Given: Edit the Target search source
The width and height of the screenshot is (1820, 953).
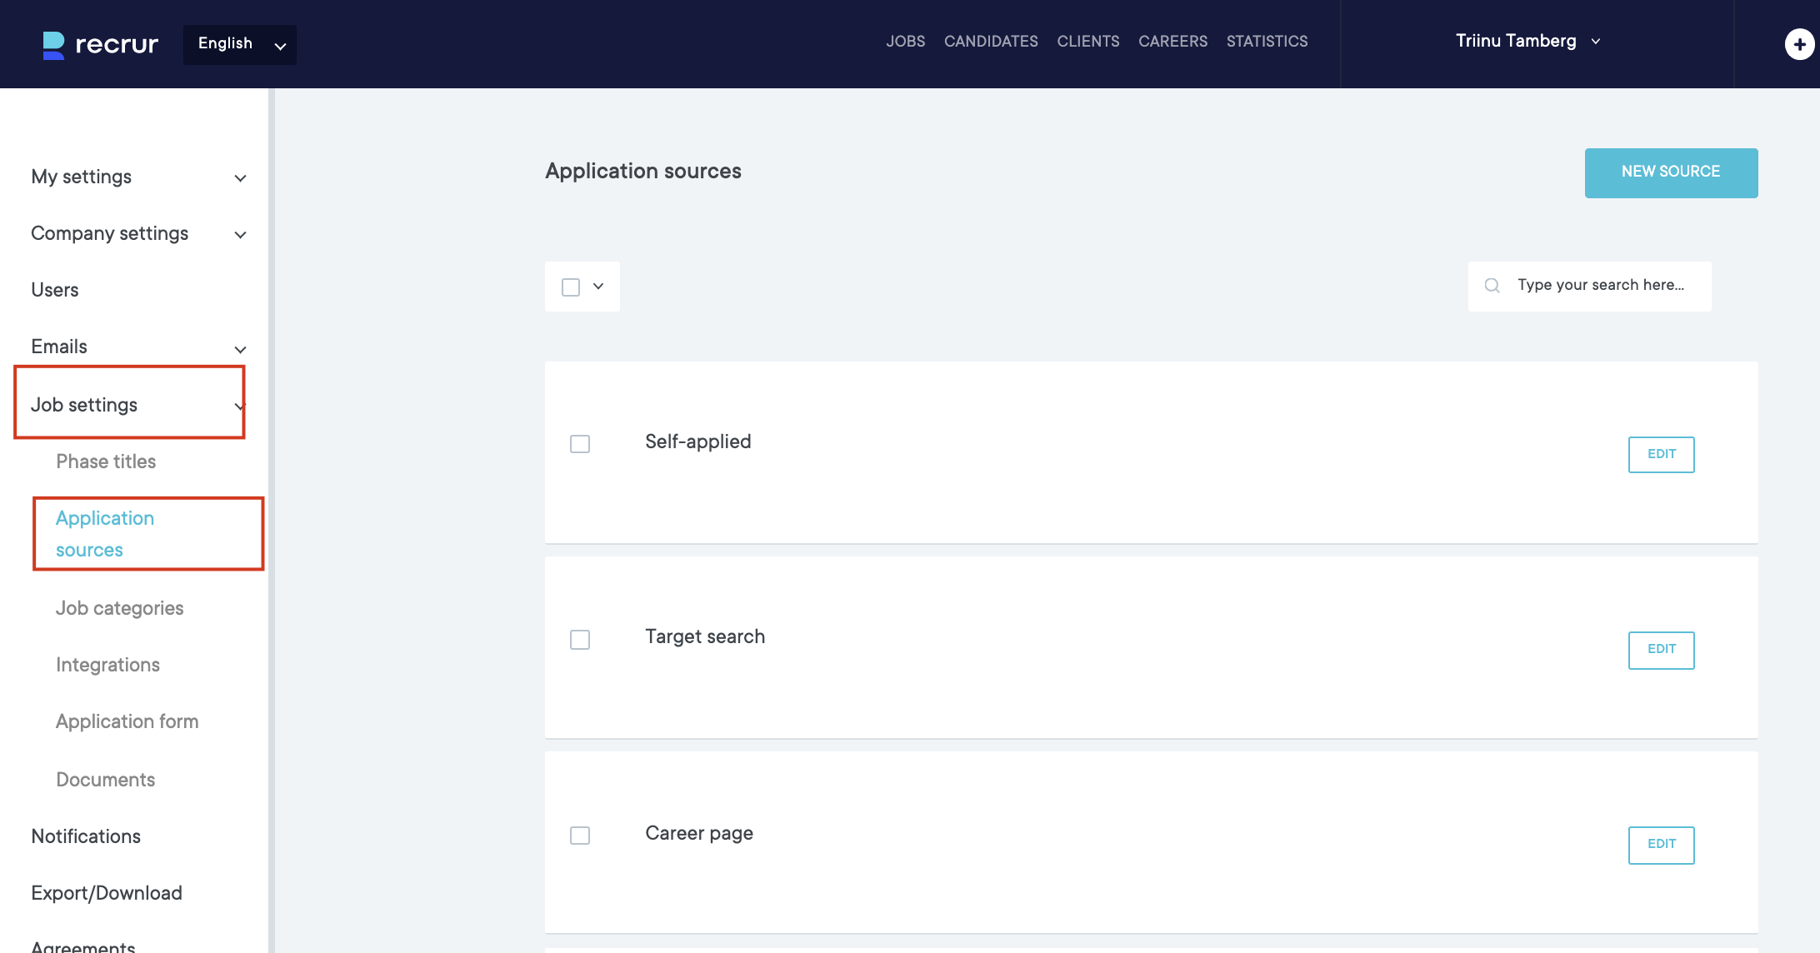Looking at the screenshot, I should tap(1661, 650).
